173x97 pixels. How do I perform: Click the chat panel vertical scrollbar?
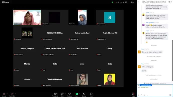pos(172,60)
